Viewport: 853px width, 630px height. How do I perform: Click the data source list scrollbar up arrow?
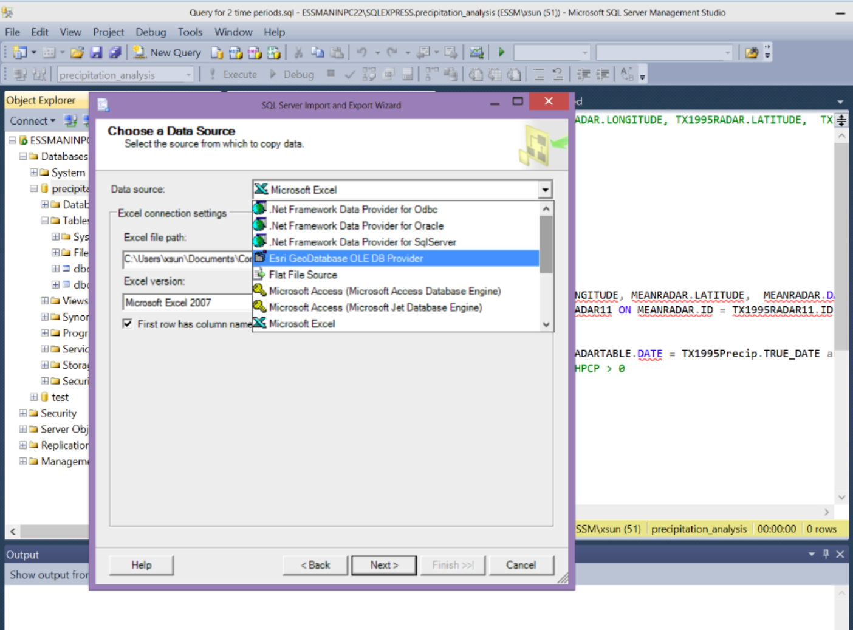546,209
